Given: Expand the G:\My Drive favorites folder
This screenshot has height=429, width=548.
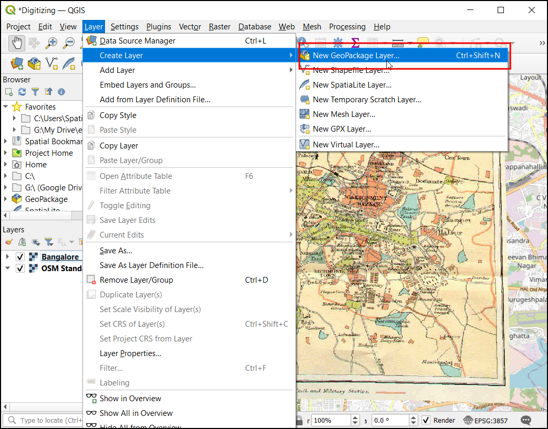Looking at the screenshot, I should pos(14,130).
